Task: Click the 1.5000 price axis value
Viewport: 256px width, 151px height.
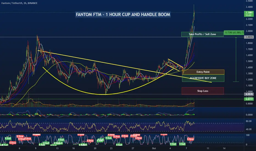Action: click(x=249, y=61)
